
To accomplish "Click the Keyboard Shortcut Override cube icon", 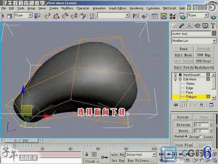I will pyautogui.click(x=83, y=16).
